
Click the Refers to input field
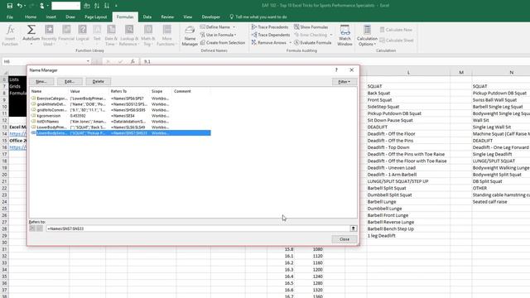[x=198, y=228]
